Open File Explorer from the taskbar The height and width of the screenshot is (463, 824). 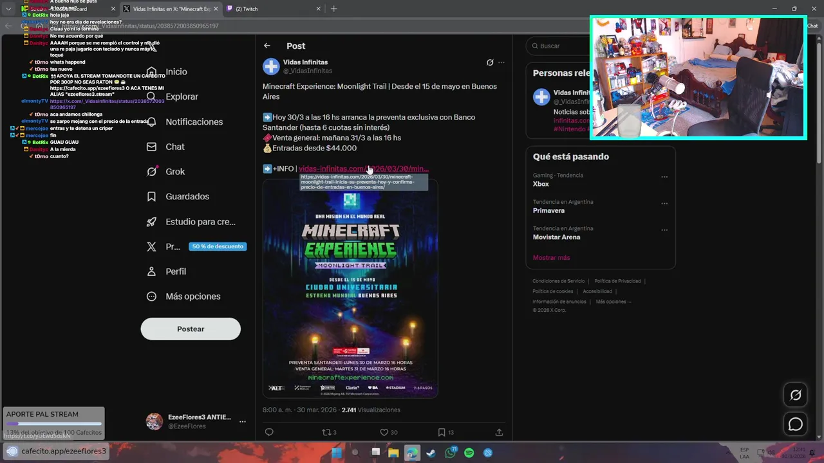[393, 453]
